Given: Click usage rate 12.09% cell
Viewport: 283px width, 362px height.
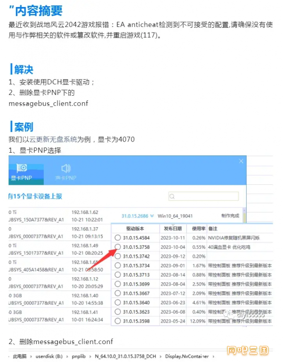Looking at the screenshot, I should click(198, 321).
